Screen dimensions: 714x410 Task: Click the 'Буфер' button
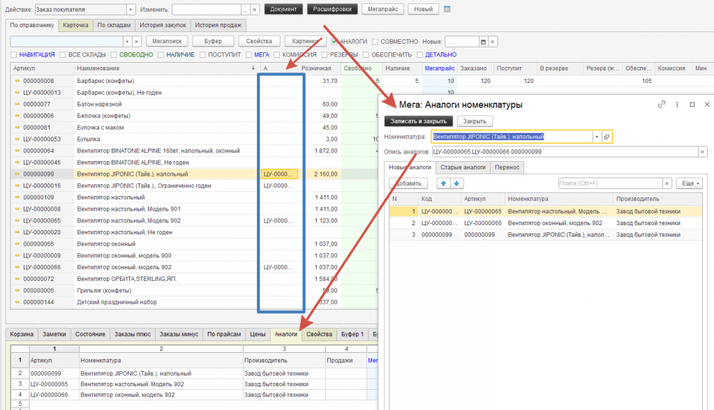(x=213, y=41)
